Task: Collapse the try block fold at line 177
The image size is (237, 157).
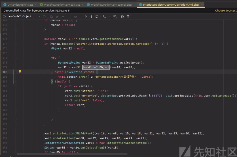Action: coord(16,58)
